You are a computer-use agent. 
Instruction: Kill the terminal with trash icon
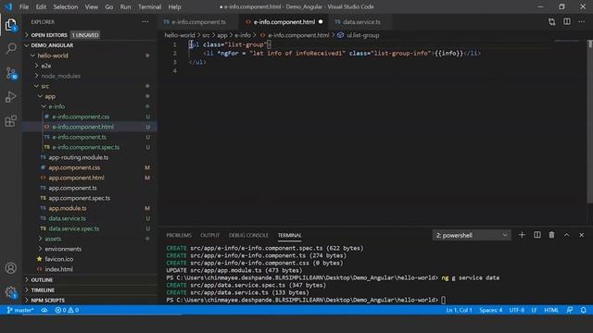[x=552, y=235]
